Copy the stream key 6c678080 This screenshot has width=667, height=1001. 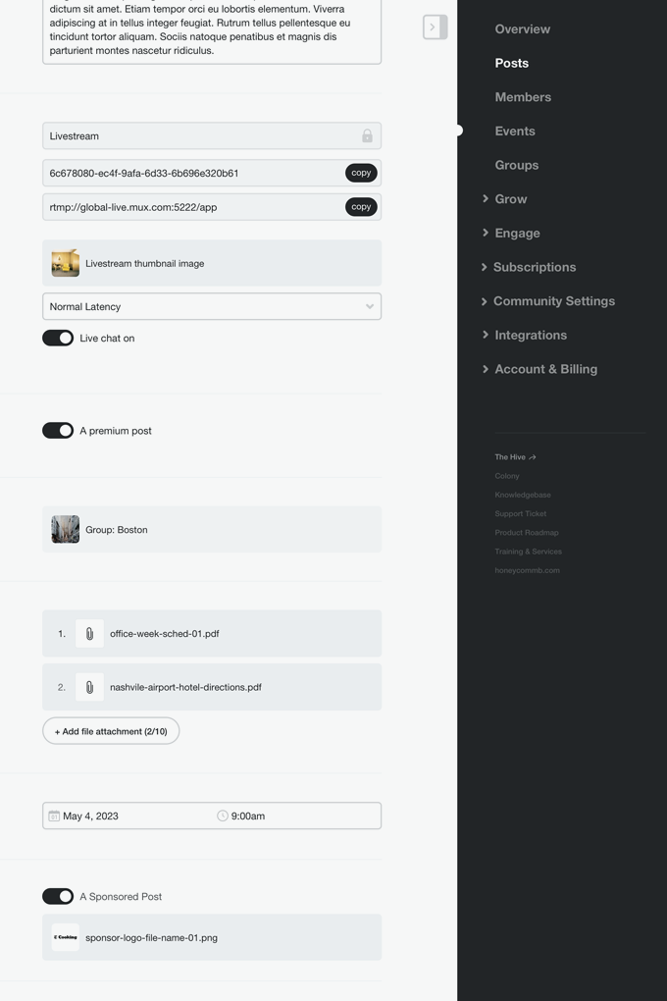(361, 173)
